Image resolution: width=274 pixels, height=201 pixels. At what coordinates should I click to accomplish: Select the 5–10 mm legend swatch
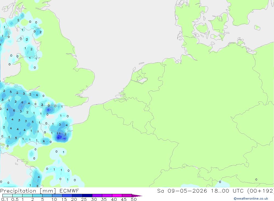pos(47,196)
